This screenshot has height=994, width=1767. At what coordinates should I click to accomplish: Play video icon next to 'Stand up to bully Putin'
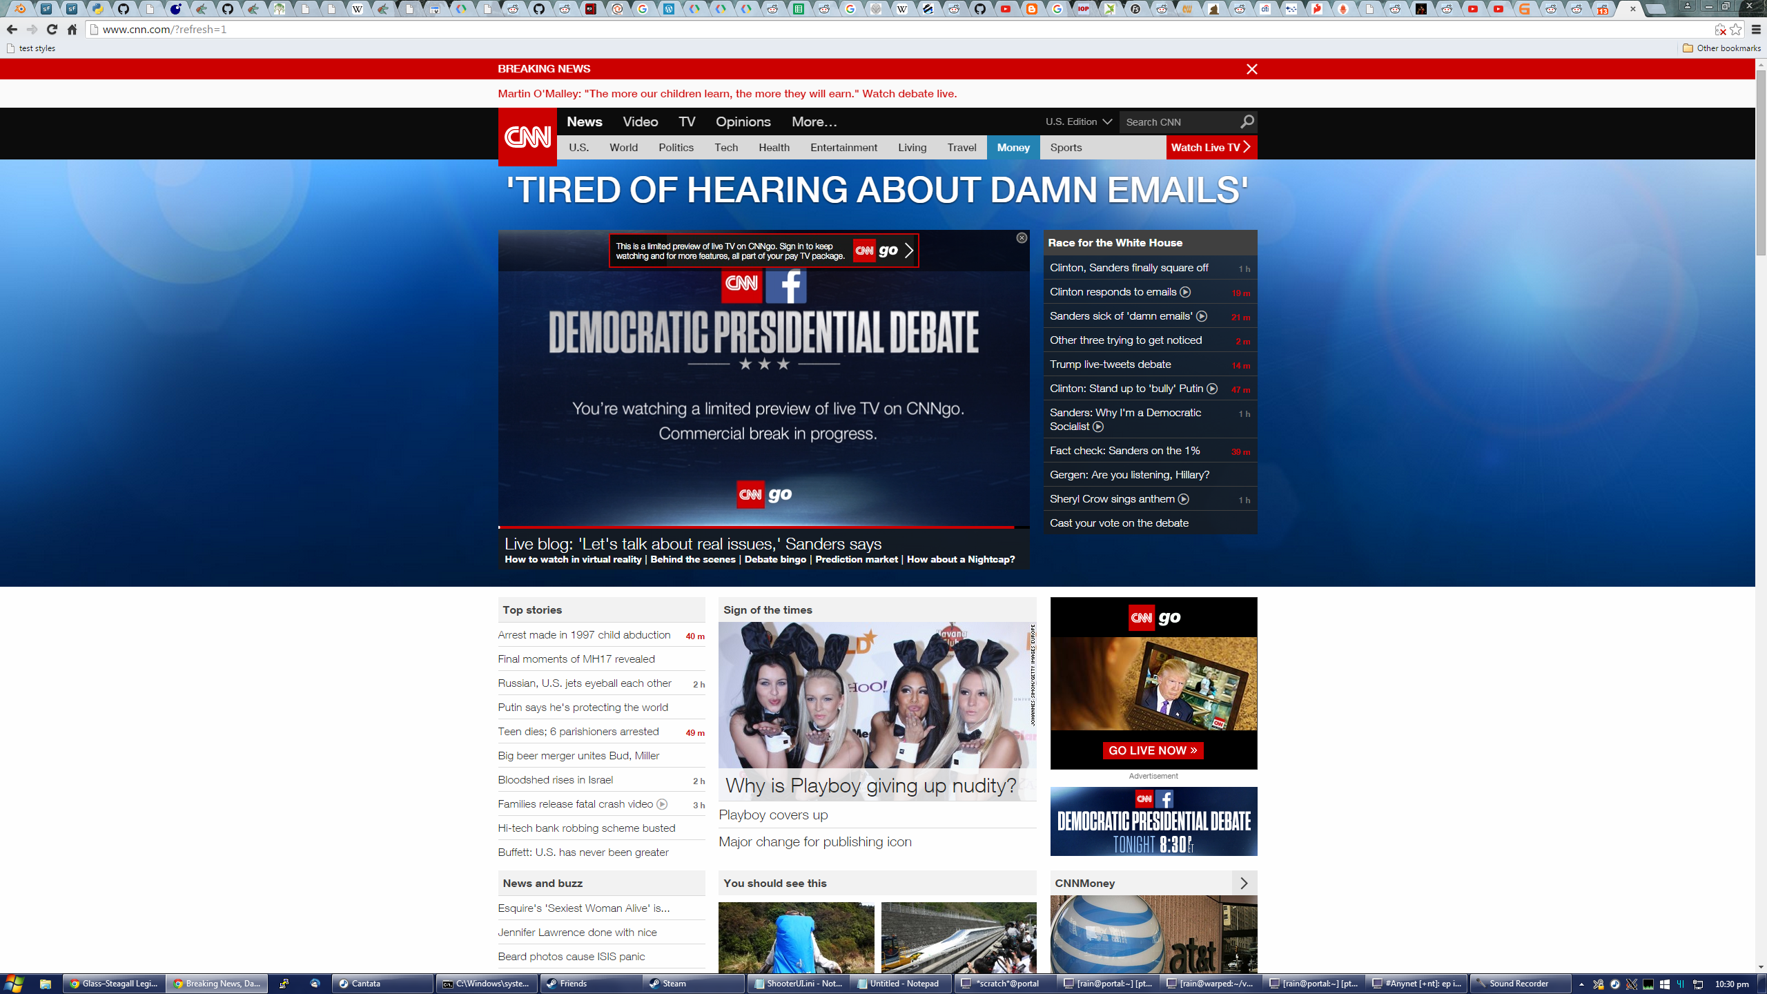tap(1212, 389)
